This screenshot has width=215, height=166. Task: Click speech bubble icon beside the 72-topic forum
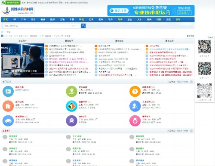[132, 149]
